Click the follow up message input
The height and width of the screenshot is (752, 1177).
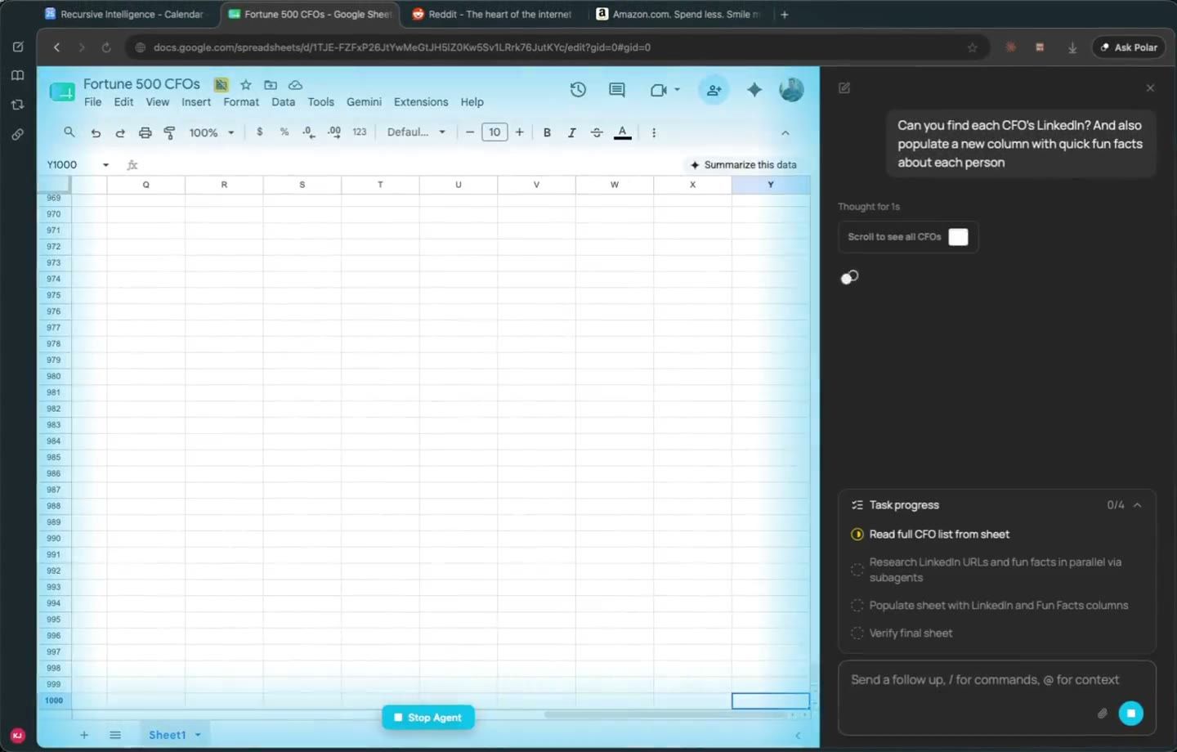coord(985,680)
